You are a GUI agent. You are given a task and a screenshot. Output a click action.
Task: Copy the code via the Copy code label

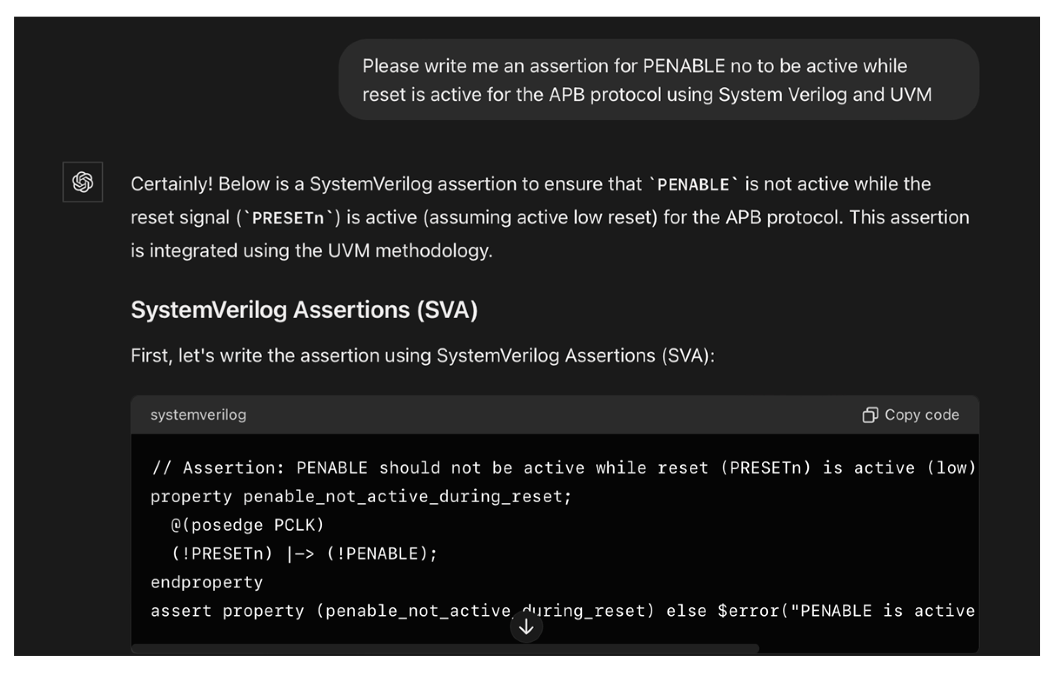[922, 415]
